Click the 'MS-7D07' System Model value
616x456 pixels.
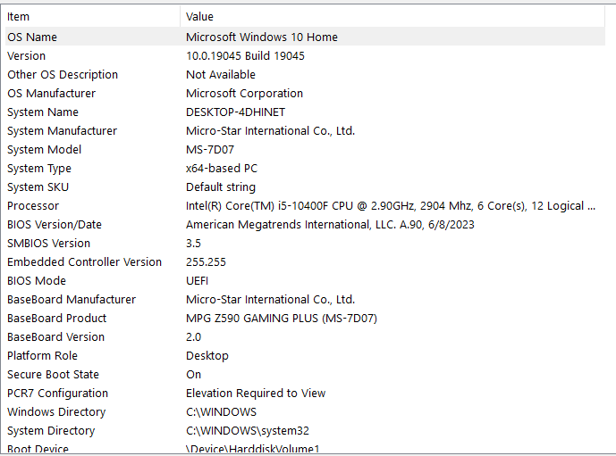pyautogui.click(x=210, y=150)
